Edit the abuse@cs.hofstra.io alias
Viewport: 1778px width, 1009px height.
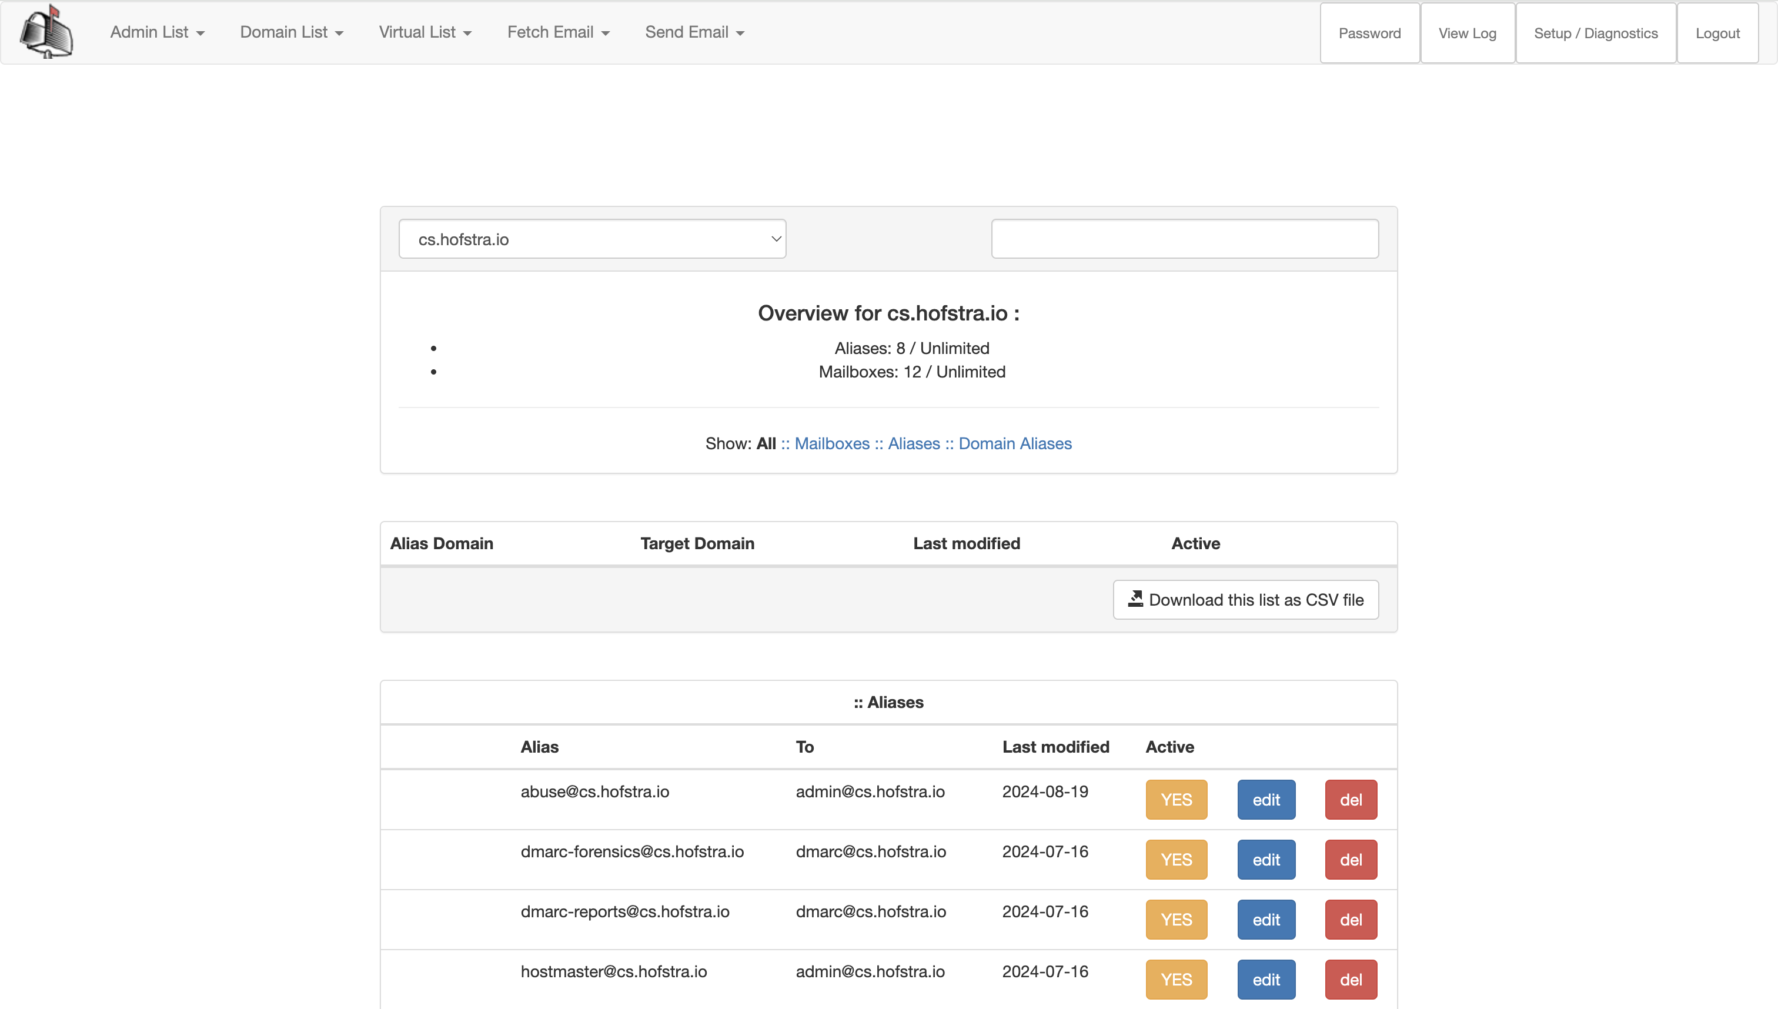[1266, 800]
